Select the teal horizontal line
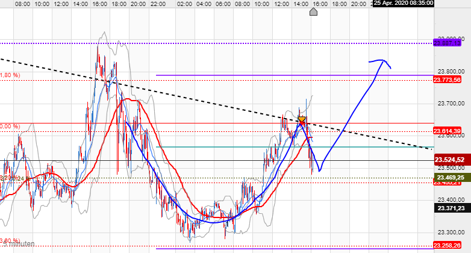This screenshot has height=253, width=471. 295,147
